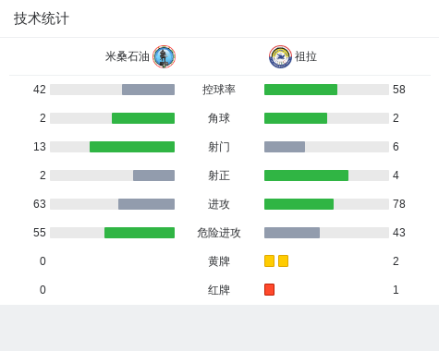Click 米桑石油's green 射门 shots bar
Screen dimensions: 439x351
[x=132, y=147]
